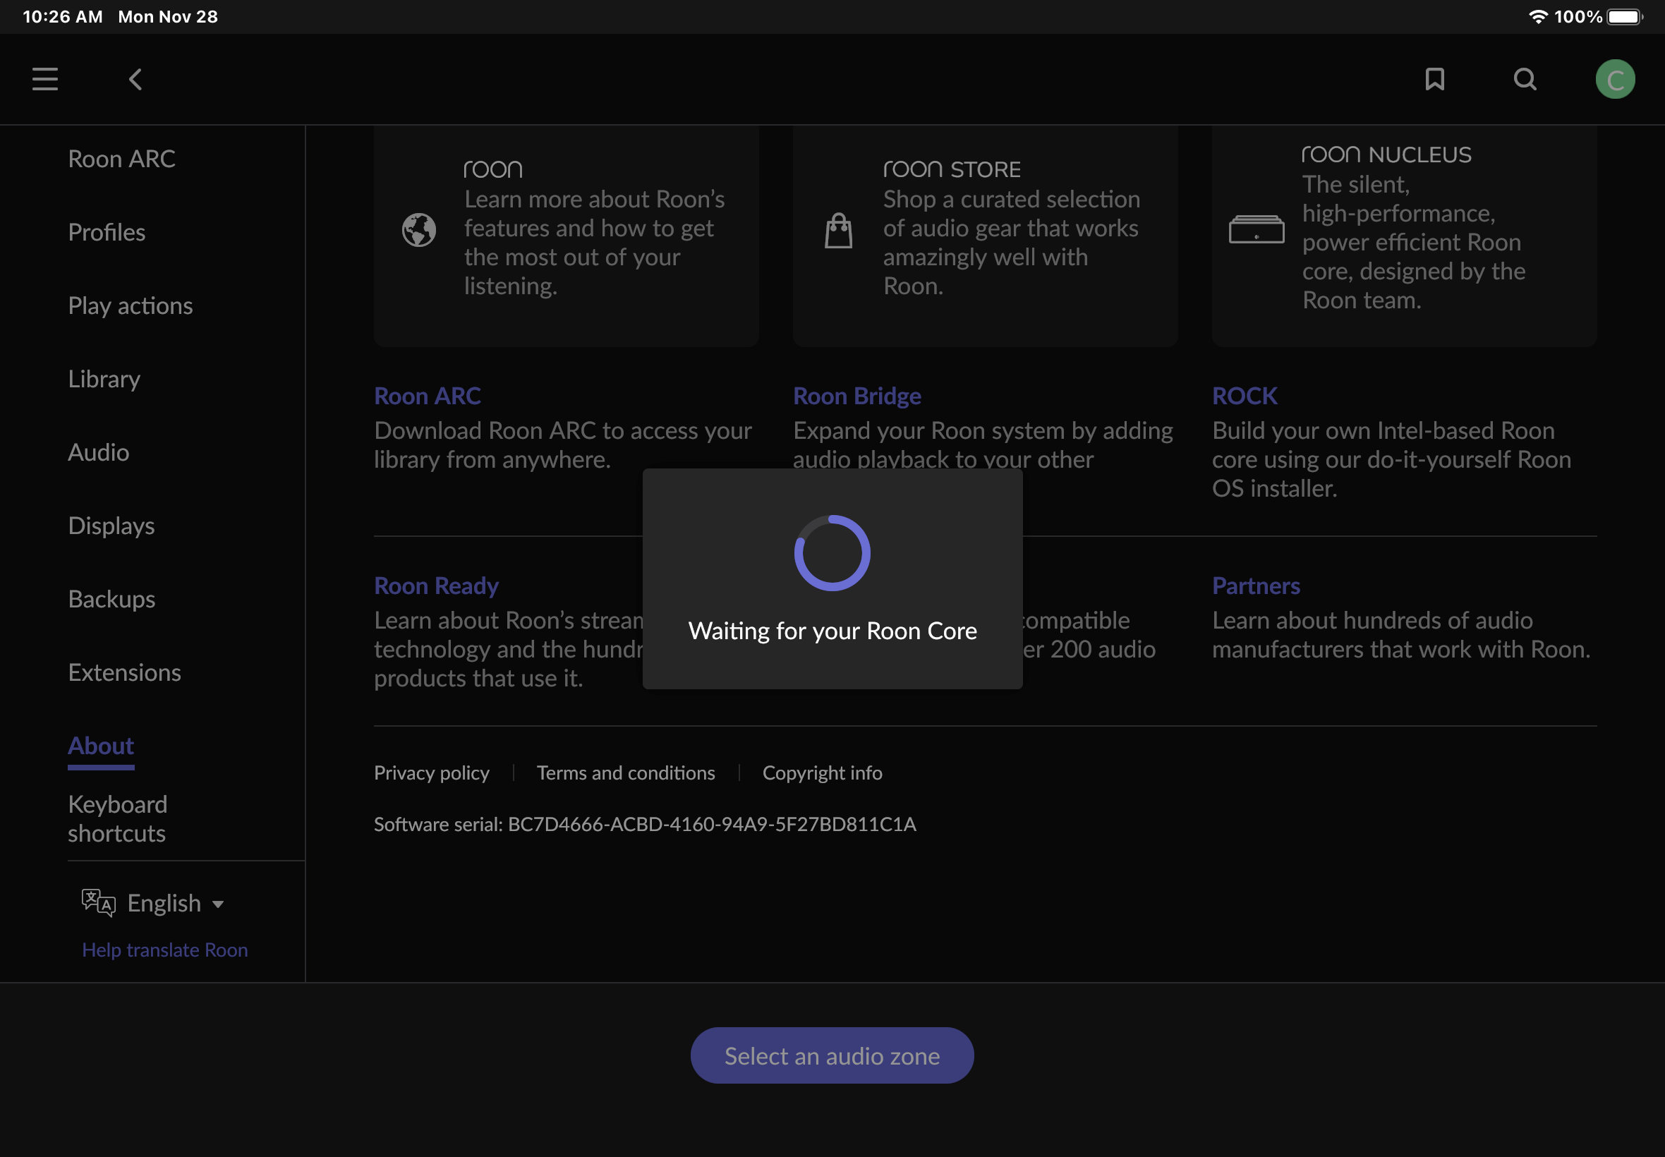The image size is (1665, 1157).
Task: Click the Select an audio zone button
Action: 831,1055
